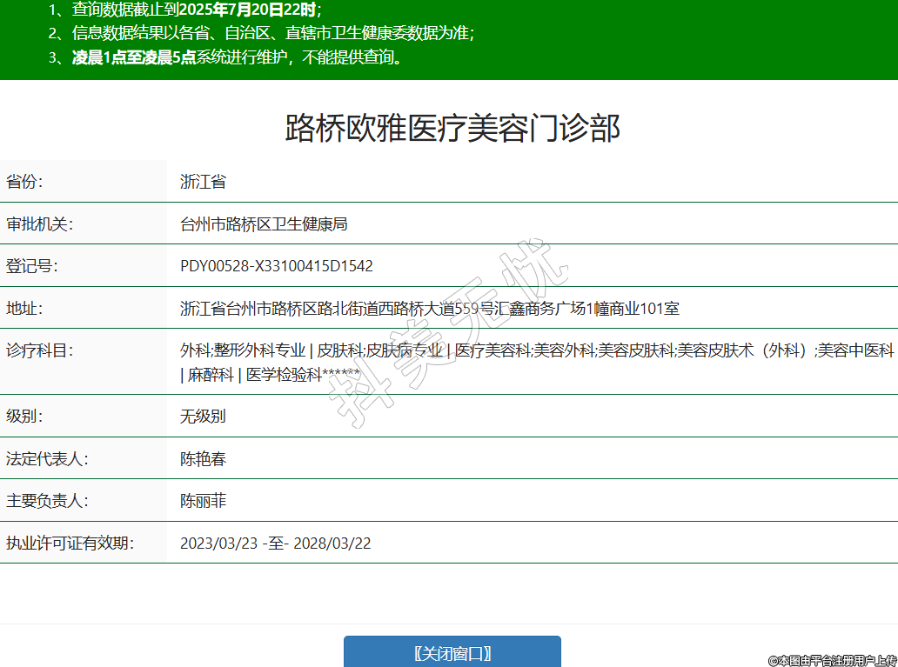Select legal representative name 陈艳春
Screen dimensions: 898x667
[203, 458]
